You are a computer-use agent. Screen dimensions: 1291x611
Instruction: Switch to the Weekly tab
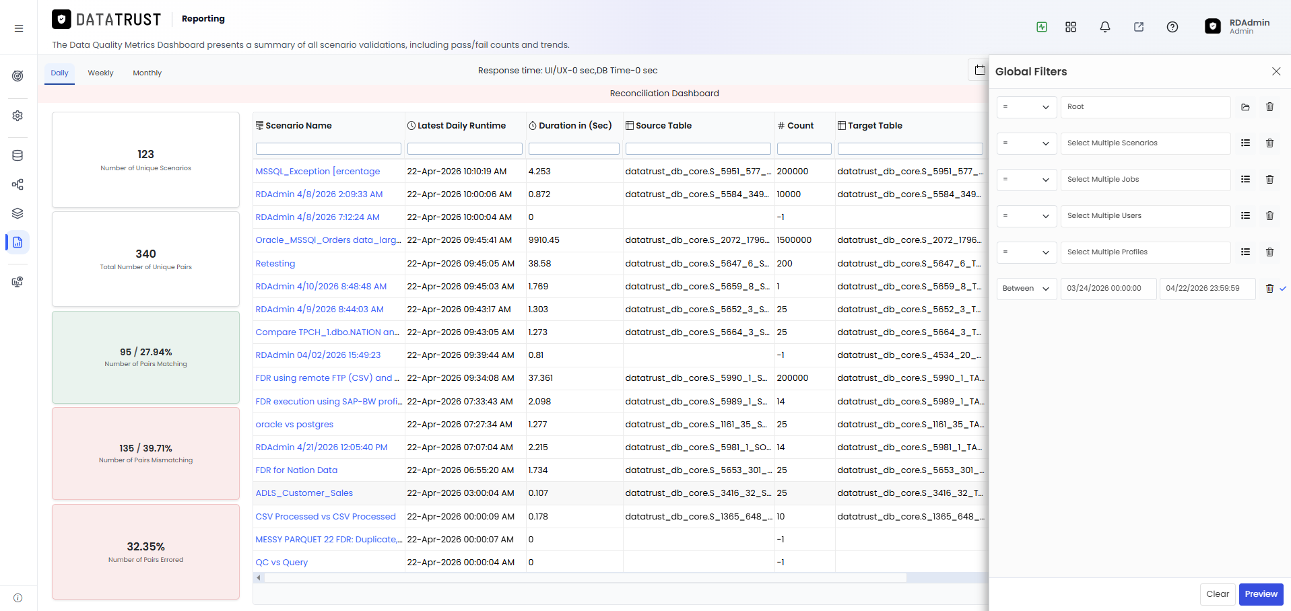pos(100,73)
